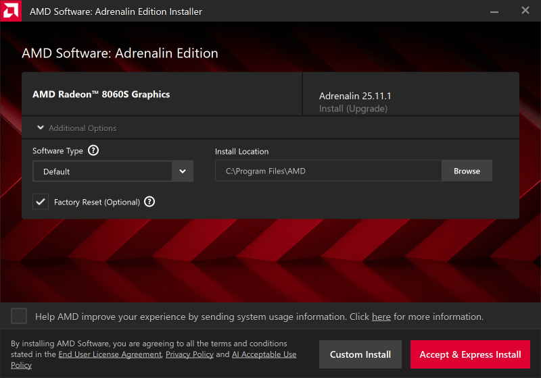Screen dimensions: 541x378
Task: Click the Install Location path field
Action: tap(329, 171)
